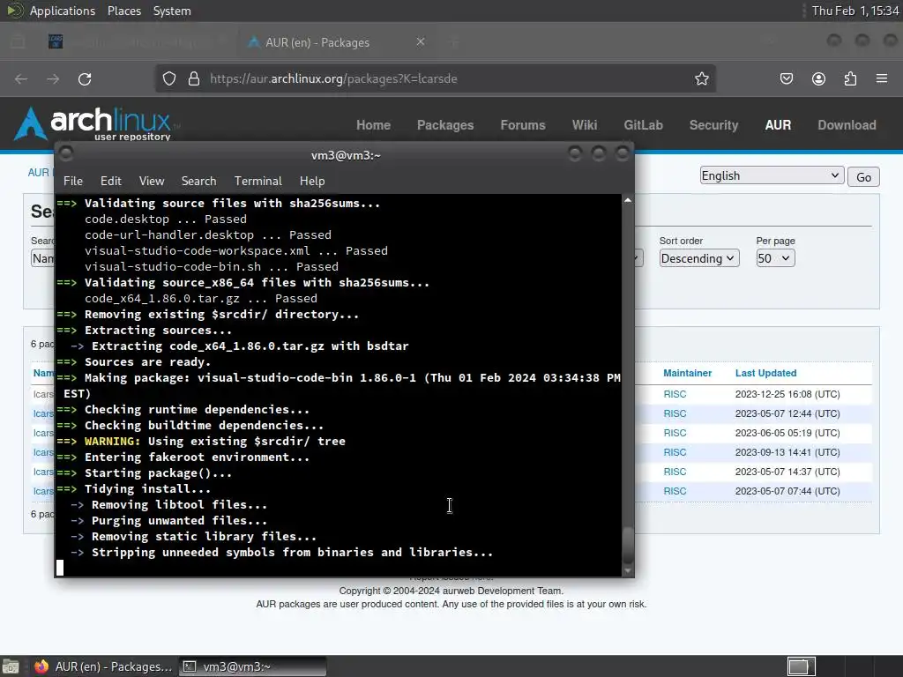The height and width of the screenshot is (677, 903).
Task: Open the extensions puzzle icon
Action: (x=850, y=78)
